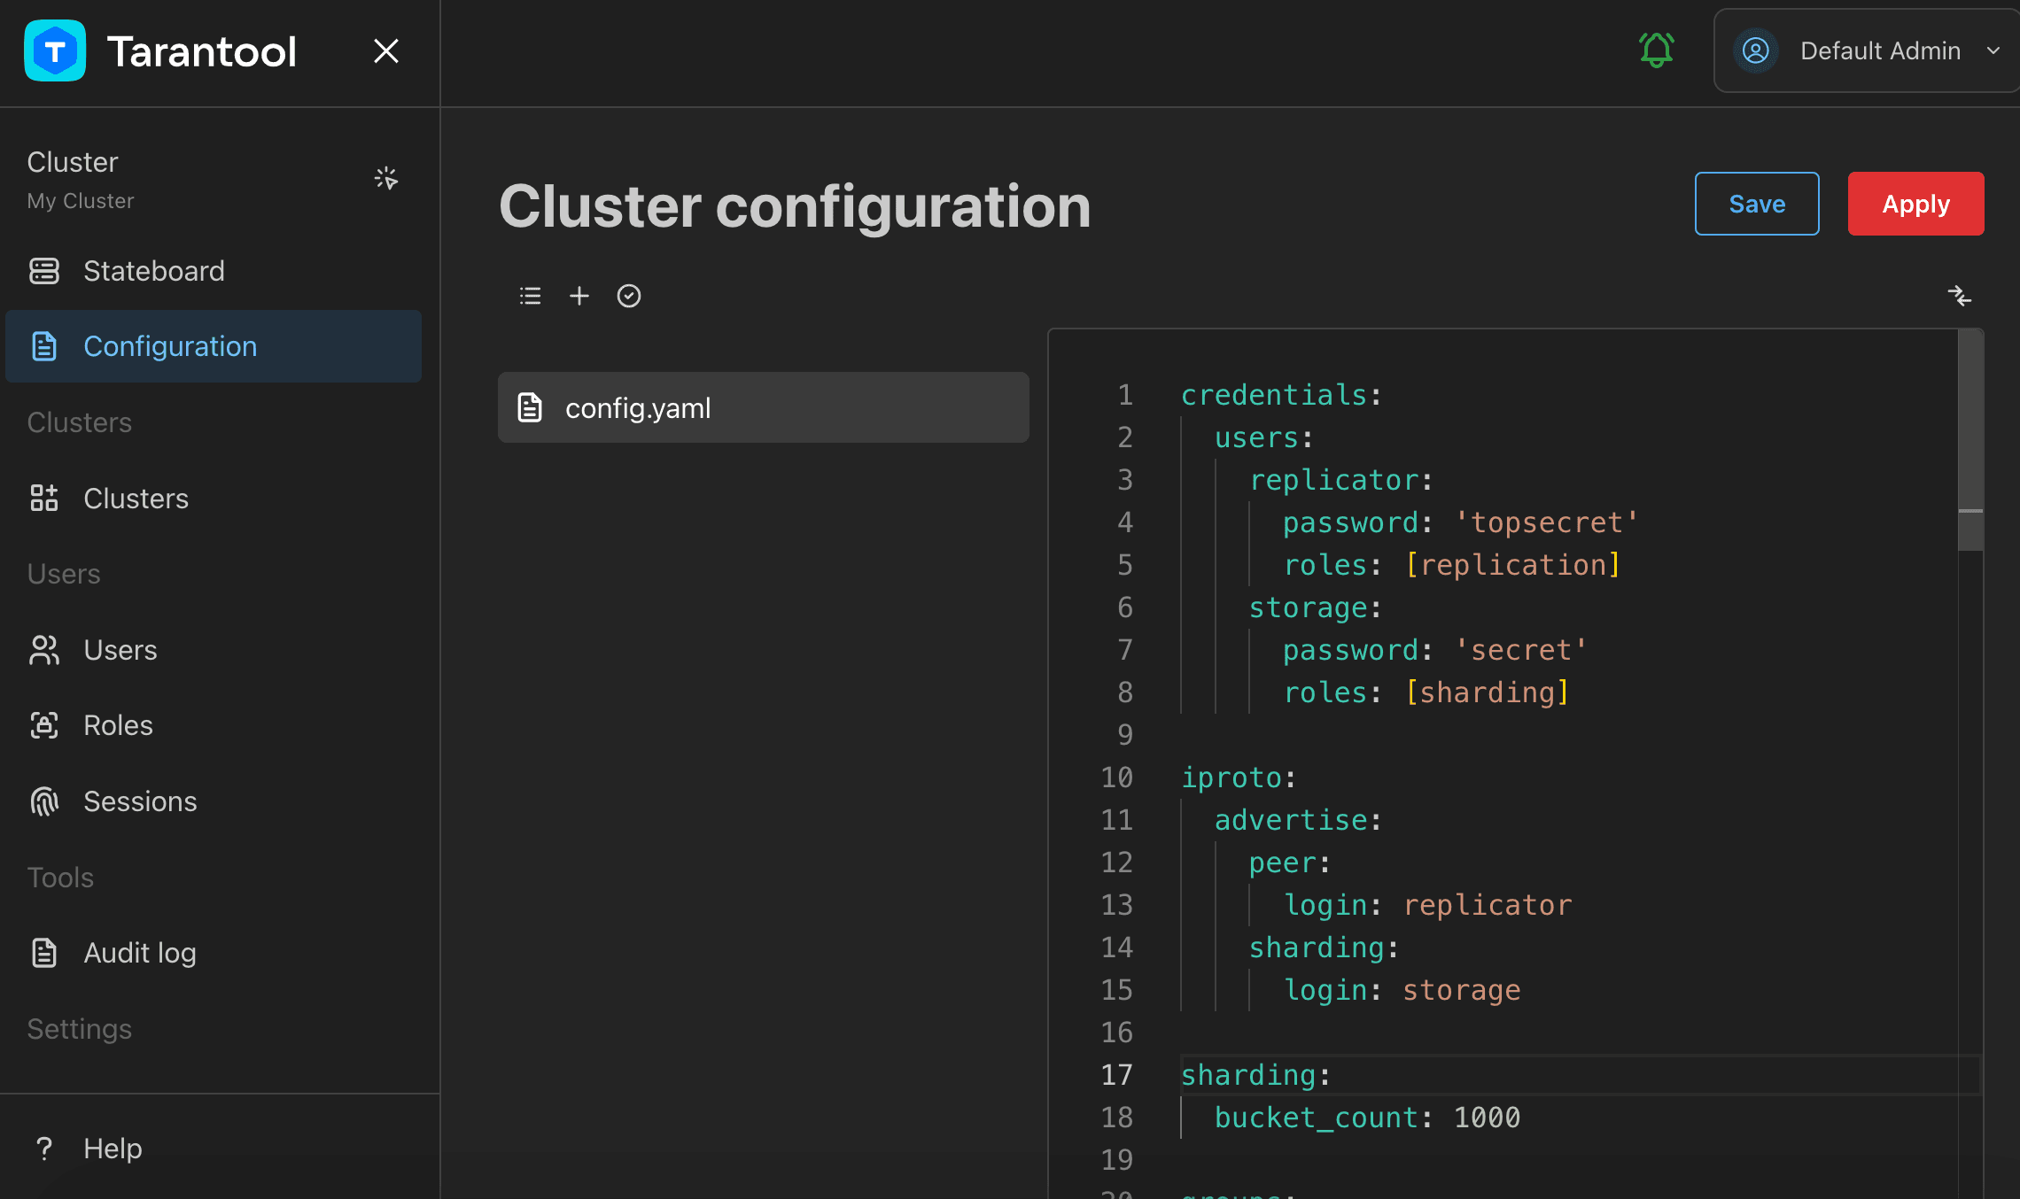Click the '[sharding]' roles value
Image resolution: width=2020 pixels, height=1199 pixels.
pyautogui.click(x=1488, y=692)
